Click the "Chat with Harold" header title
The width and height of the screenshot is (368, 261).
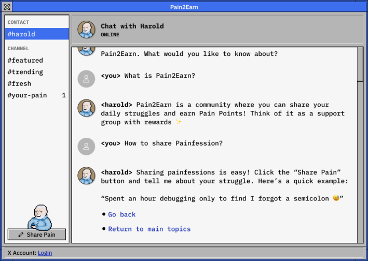coord(132,26)
